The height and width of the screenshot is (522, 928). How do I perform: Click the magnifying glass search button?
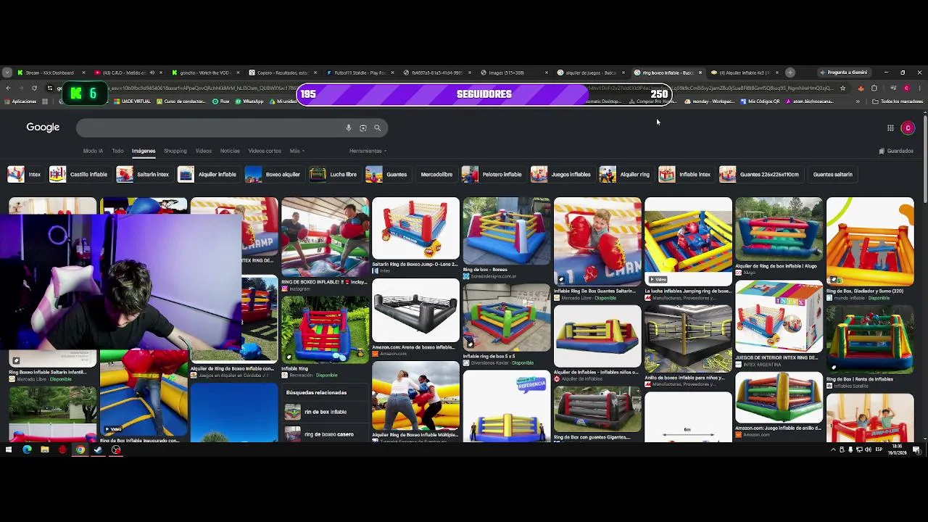377,128
